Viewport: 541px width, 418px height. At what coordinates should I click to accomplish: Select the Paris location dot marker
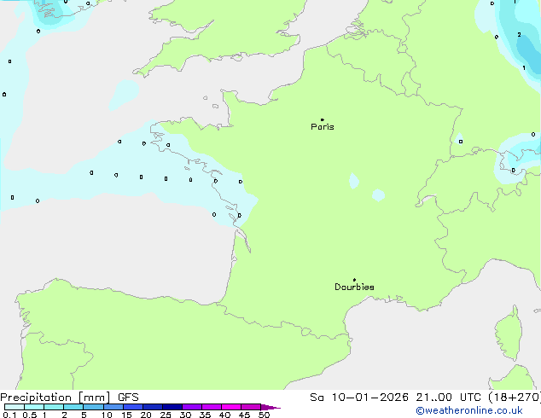[x=323, y=119]
